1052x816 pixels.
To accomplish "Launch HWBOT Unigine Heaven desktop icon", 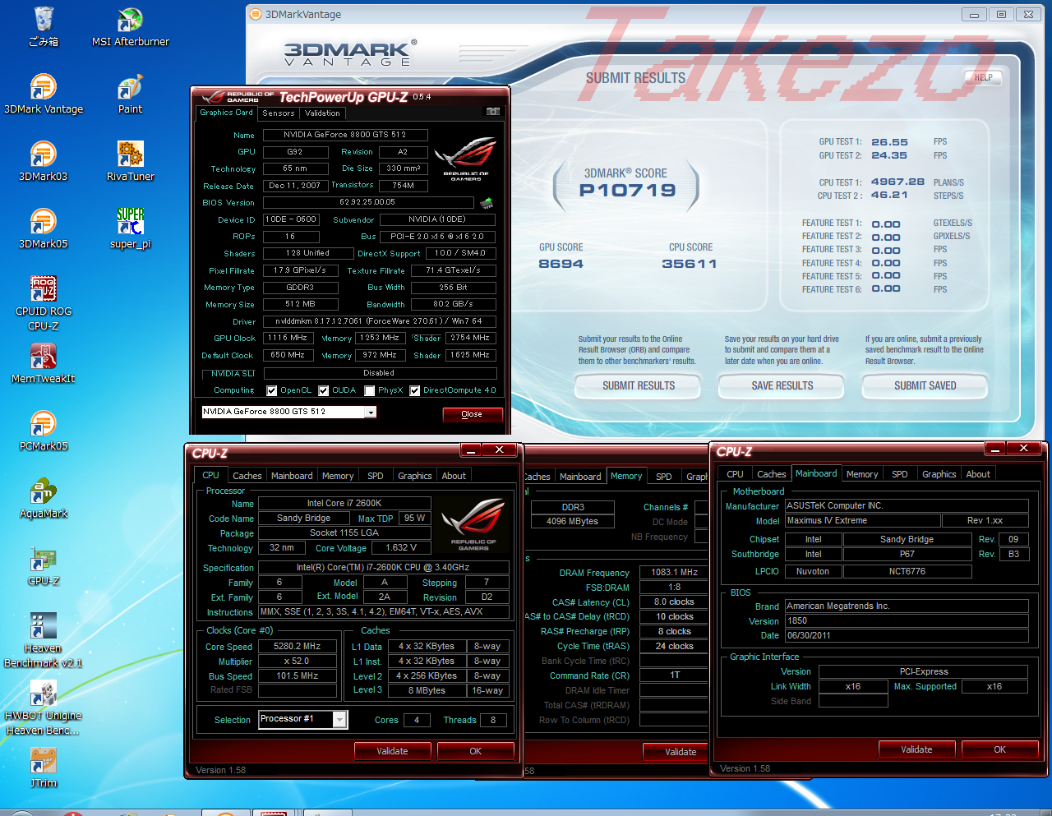I will tap(44, 707).
